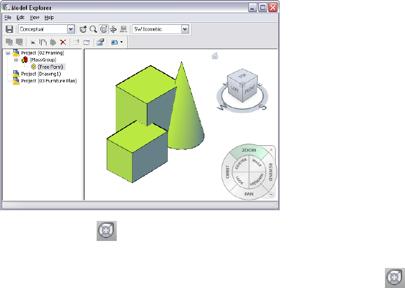The image size is (405, 288).
Task: Select Project (02 Framing) in the tree
Action: pyautogui.click(x=43, y=53)
